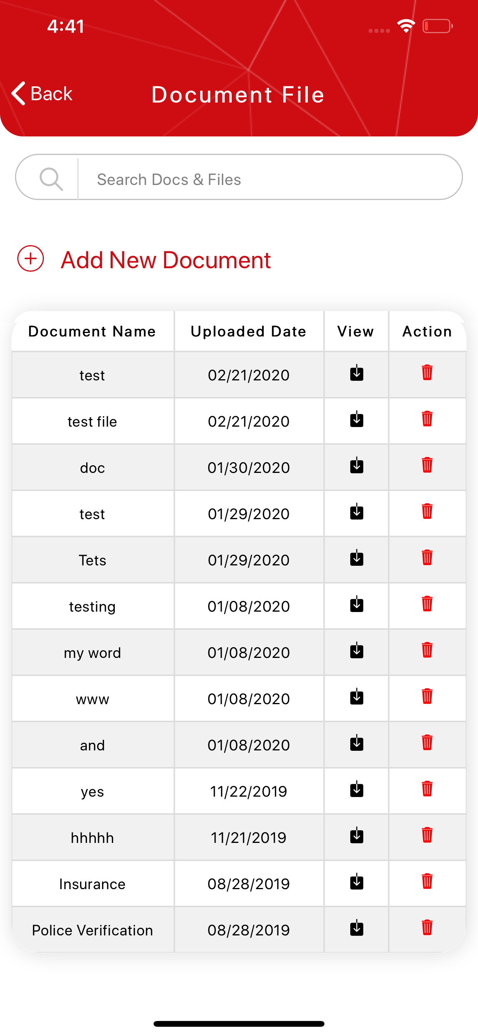
Task: Click the search magnifier icon
Action: click(x=51, y=179)
